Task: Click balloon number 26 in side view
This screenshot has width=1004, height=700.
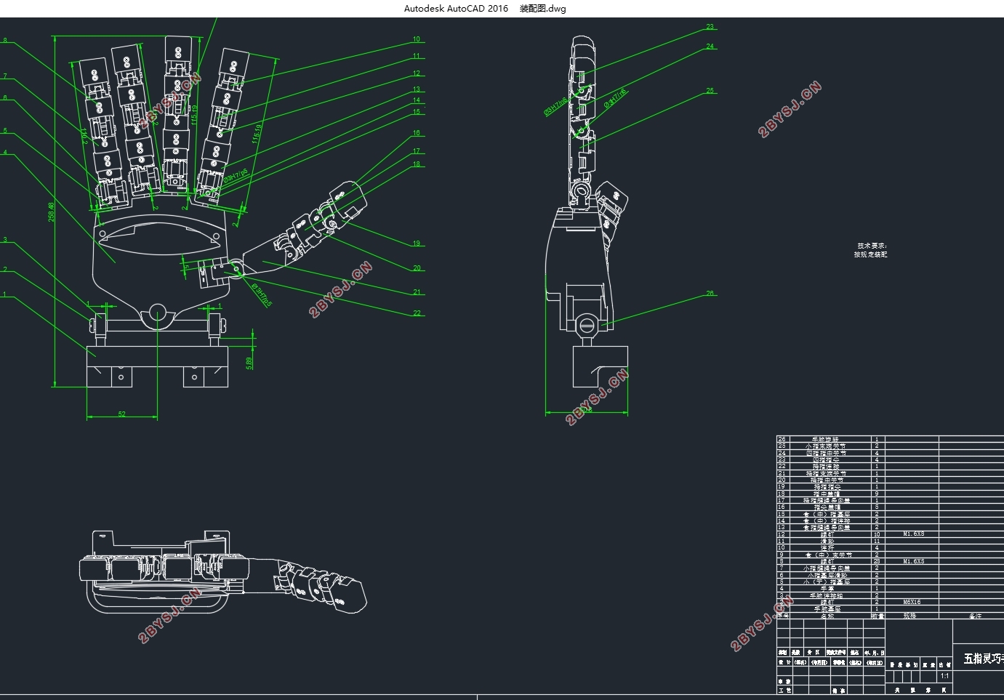Action: point(710,294)
